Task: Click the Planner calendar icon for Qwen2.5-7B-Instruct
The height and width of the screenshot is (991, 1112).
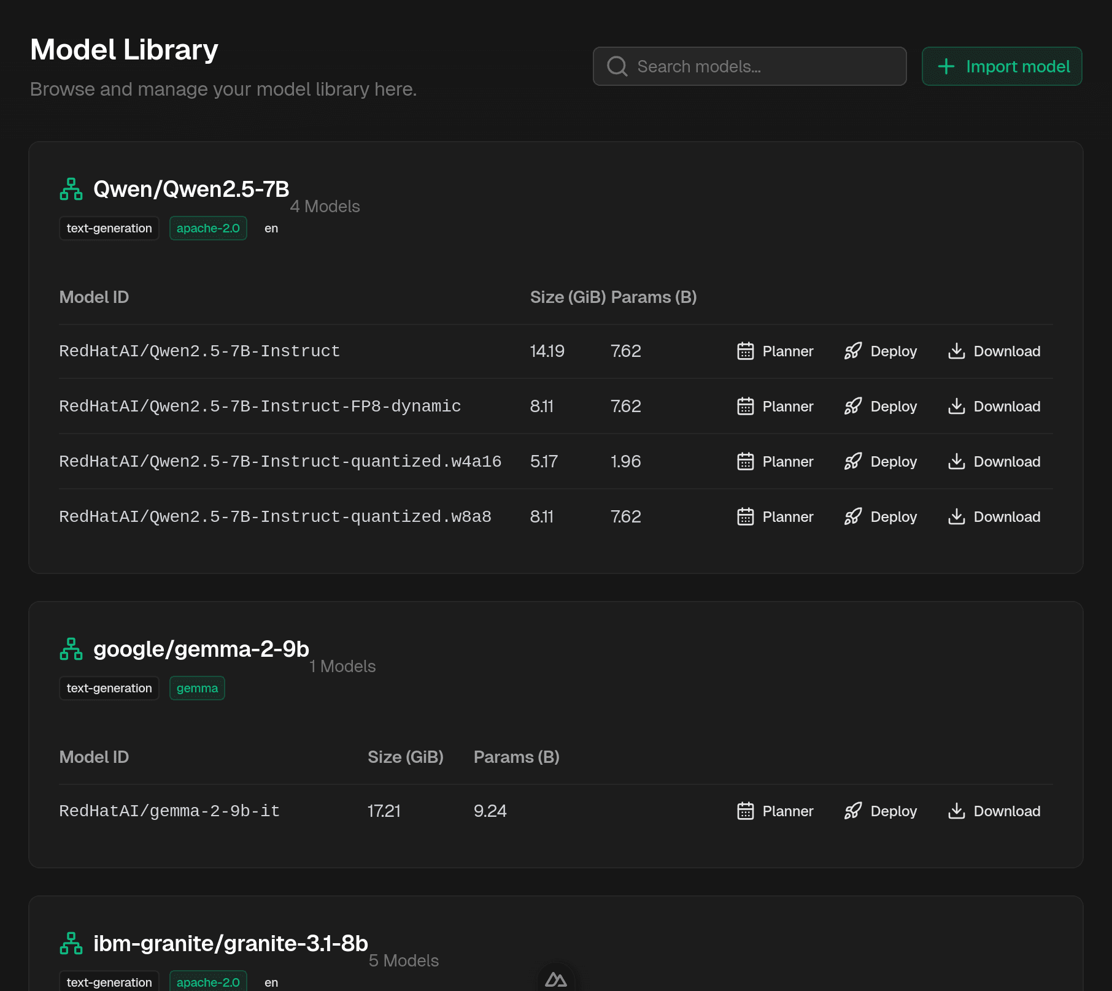Action: coord(746,351)
